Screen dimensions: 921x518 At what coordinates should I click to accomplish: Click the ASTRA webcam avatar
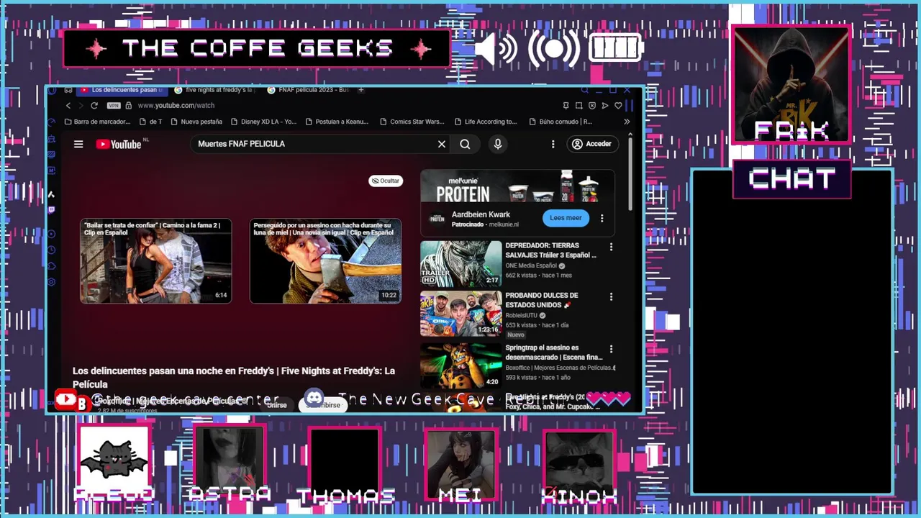[x=230, y=463]
